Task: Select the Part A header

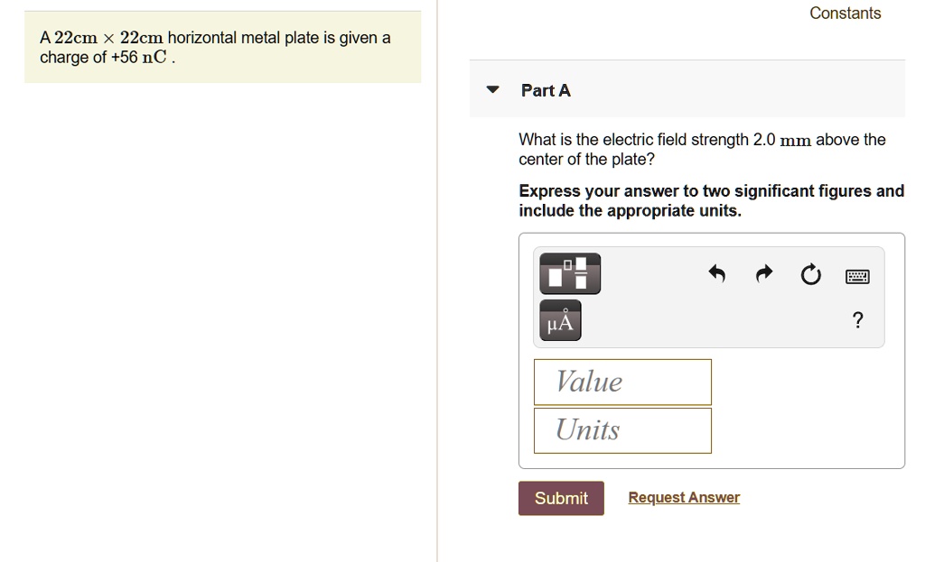Action: [x=545, y=90]
